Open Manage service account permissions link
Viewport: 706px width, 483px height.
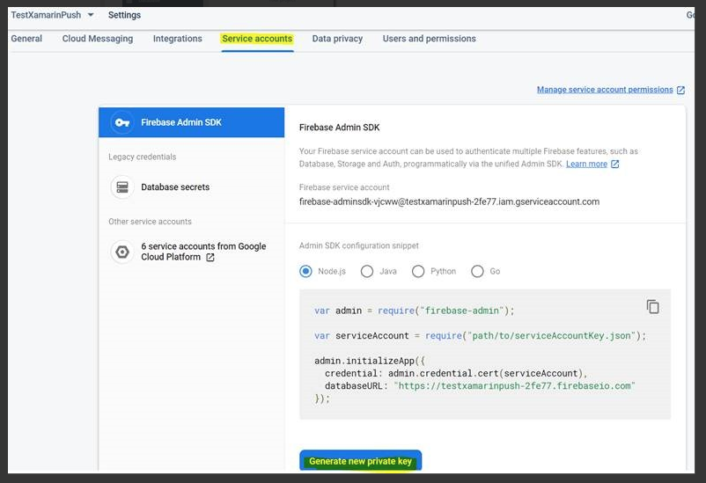click(x=605, y=90)
